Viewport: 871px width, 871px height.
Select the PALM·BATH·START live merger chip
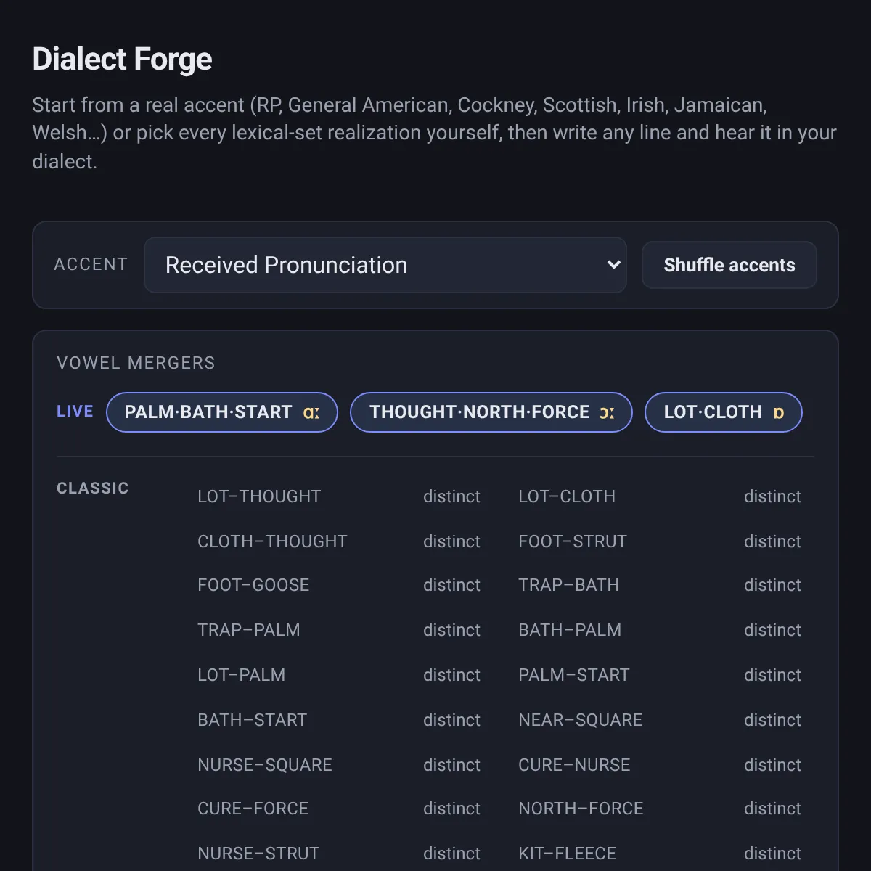pos(222,412)
